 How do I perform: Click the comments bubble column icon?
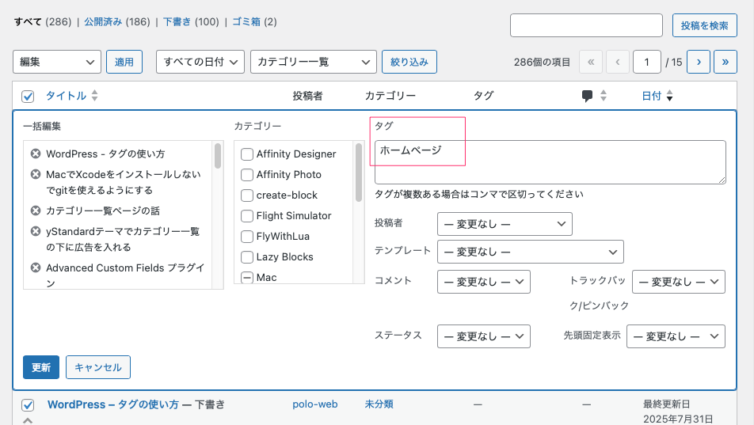(587, 96)
